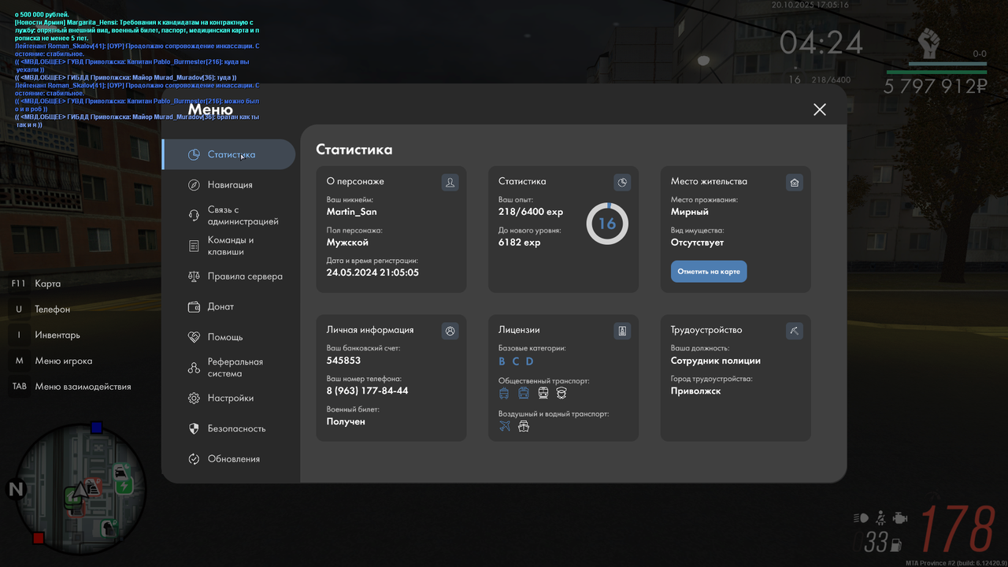Click the green charging station icon on minimap

coord(124,484)
